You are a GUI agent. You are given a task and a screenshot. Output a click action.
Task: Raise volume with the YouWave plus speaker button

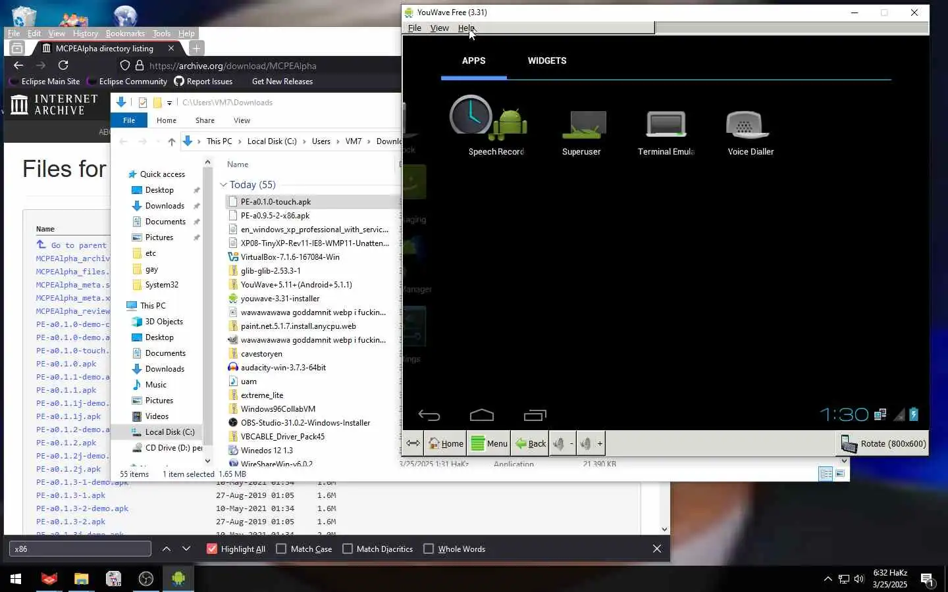pyautogui.click(x=591, y=443)
